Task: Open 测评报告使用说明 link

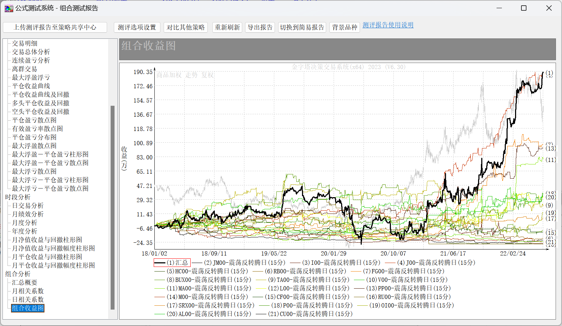Action: point(388,25)
